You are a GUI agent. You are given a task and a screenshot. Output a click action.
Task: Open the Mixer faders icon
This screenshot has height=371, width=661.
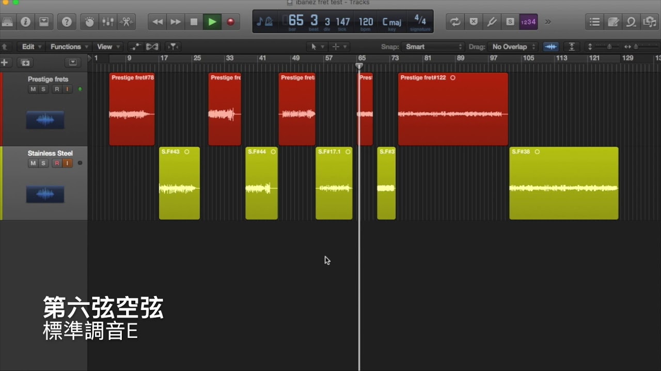[x=108, y=22]
